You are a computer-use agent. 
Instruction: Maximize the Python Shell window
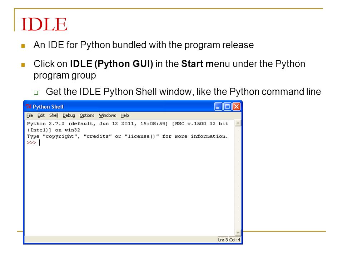tap(227, 107)
